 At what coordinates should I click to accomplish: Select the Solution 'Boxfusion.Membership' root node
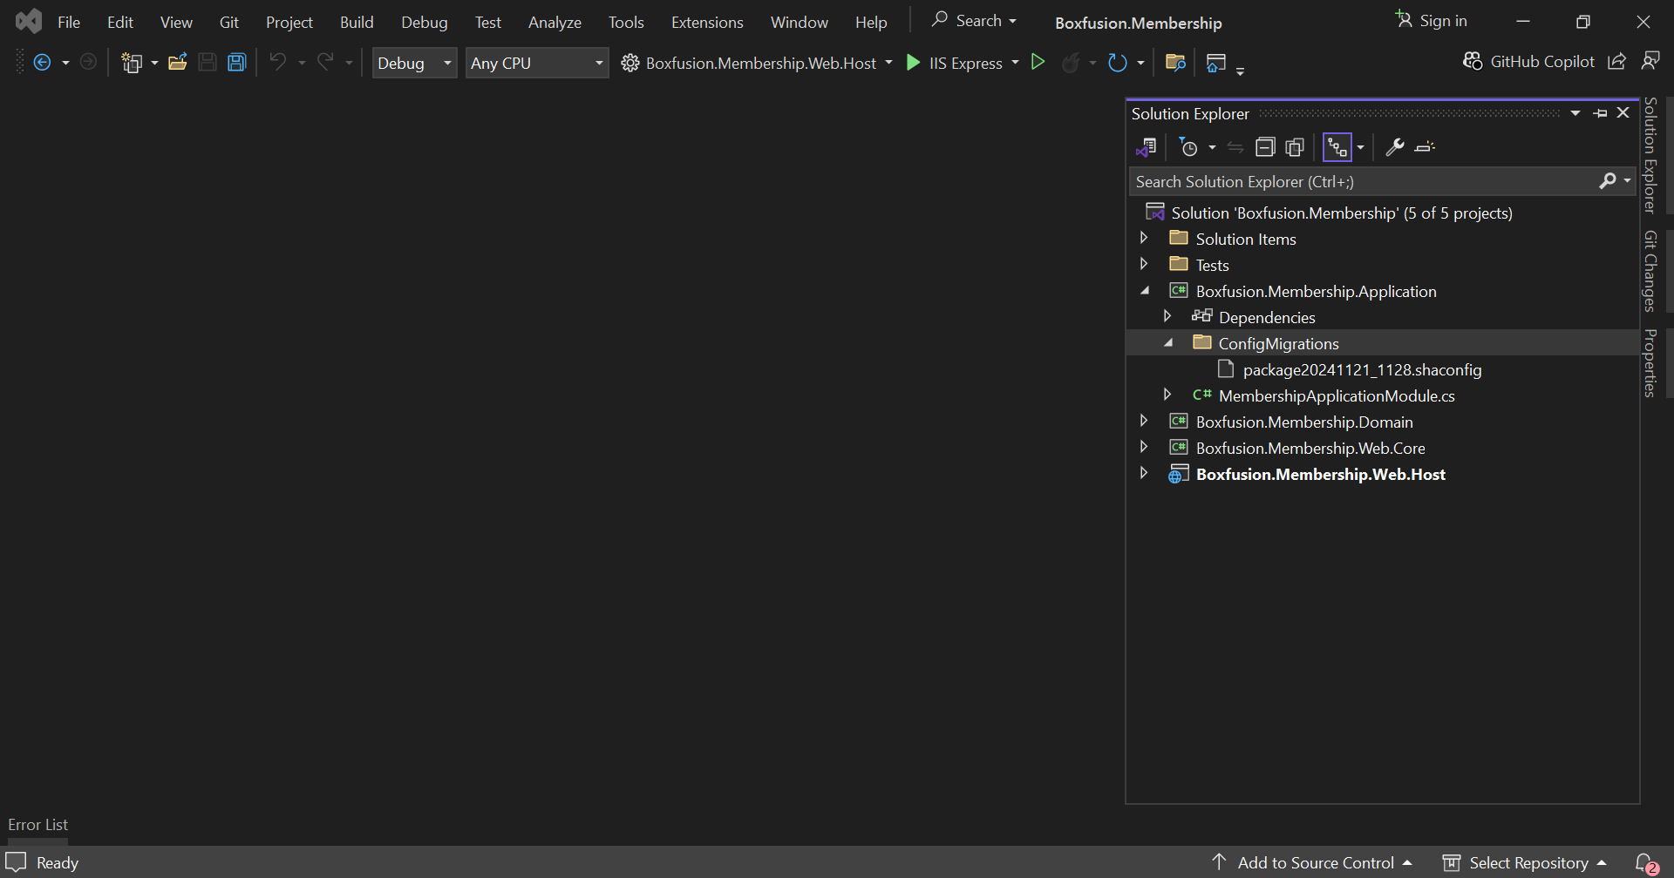(1341, 213)
